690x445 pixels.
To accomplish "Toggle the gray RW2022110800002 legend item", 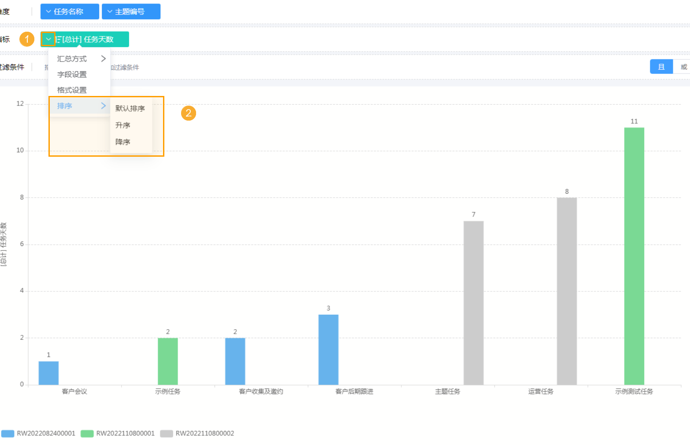I will [x=197, y=434].
